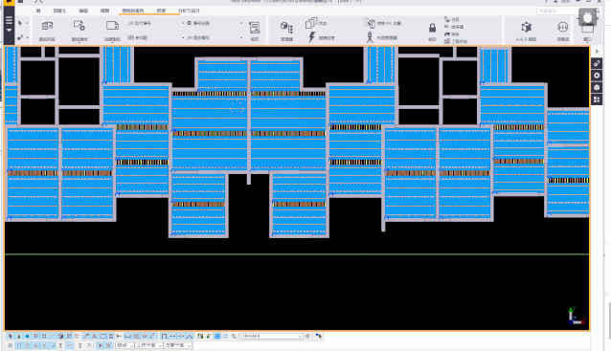The width and height of the screenshot is (611, 351).
Task: Switch to the 视图 ribbon tab
Action: pyautogui.click(x=104, y=11)
